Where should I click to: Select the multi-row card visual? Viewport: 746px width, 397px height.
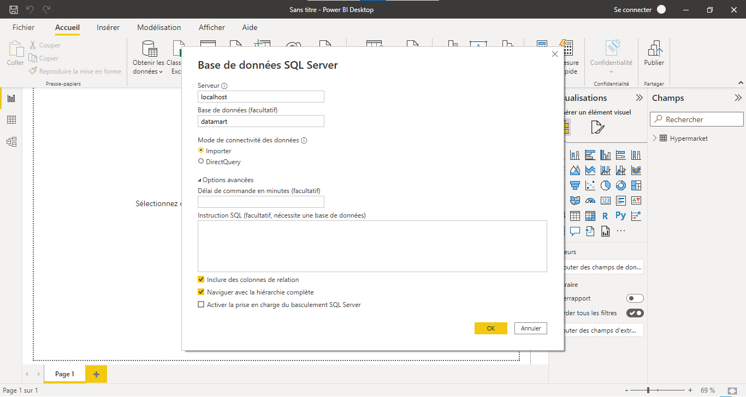coord(620,201)
